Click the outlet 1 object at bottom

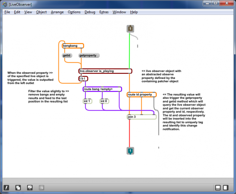pos(130,150)
